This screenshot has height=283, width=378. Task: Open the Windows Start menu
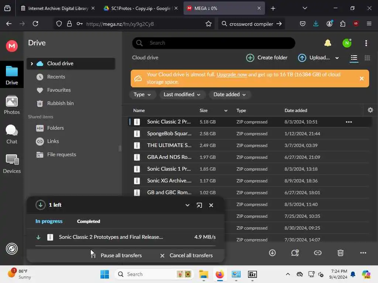pyautogui.click(x=104, y=274)
